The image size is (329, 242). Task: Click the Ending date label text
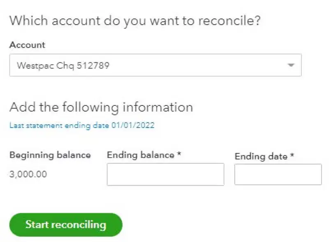pyautogui.click(x=261, y=156)
